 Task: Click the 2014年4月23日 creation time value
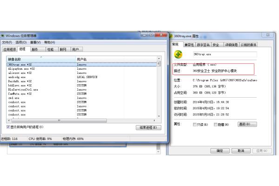click(x=211, y=102)
